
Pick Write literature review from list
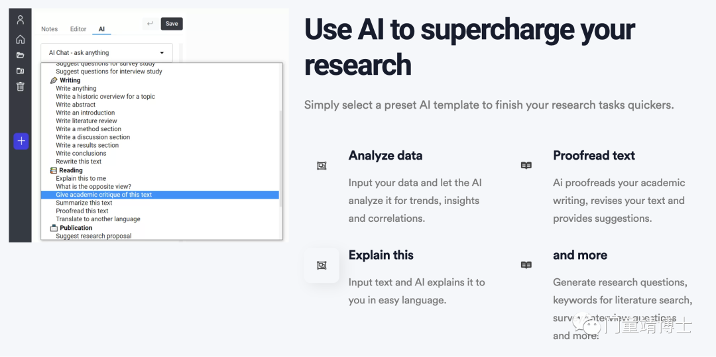click(x=86, y=121)
